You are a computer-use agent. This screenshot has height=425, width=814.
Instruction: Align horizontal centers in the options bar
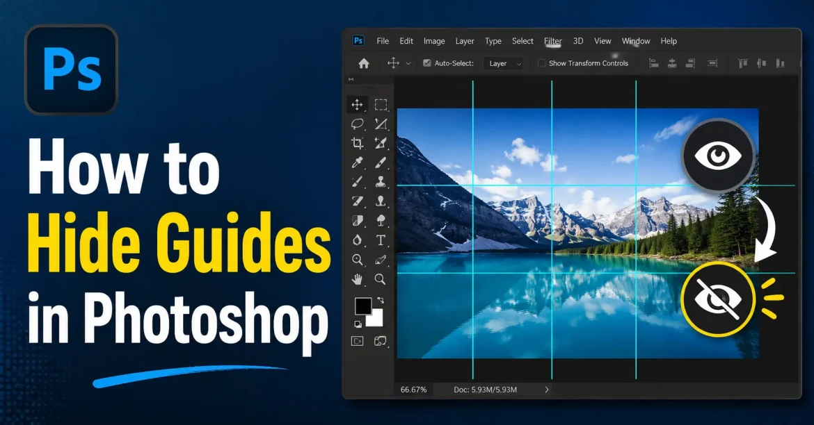(672, 63)
